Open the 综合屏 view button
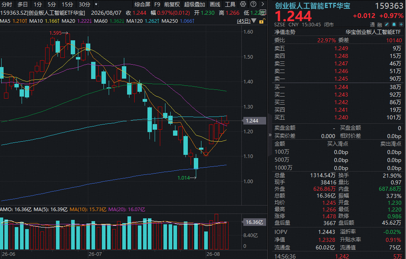 point(142,4)
